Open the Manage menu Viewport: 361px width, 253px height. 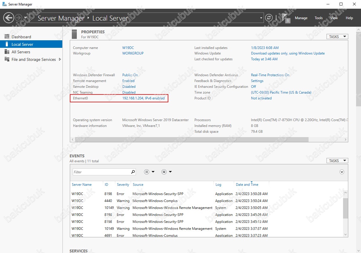point(301,18)
